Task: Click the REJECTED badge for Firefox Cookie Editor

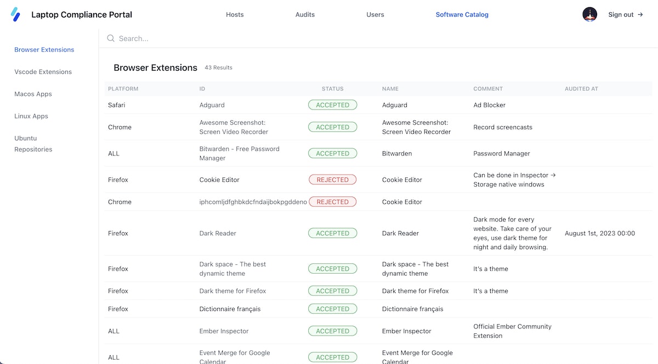Action: pyautogui.click(x=332, y=180)
